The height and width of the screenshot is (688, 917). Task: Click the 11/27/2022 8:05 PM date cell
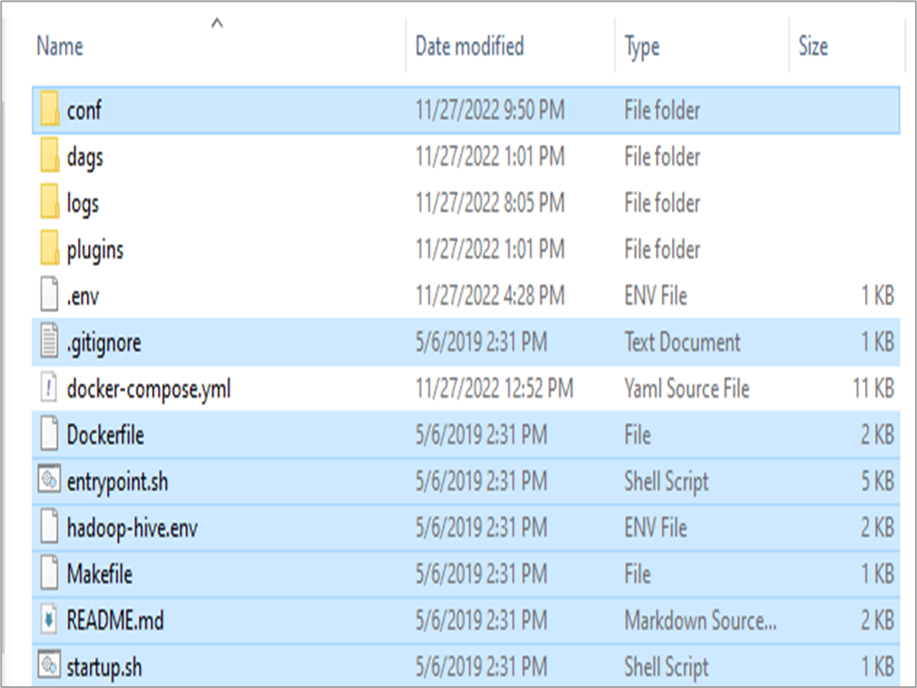point(490,203)
